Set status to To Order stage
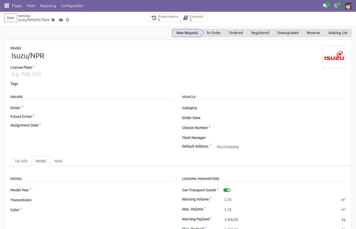Image resolution: width=356 pixels, height=229 pixels. 214,33
